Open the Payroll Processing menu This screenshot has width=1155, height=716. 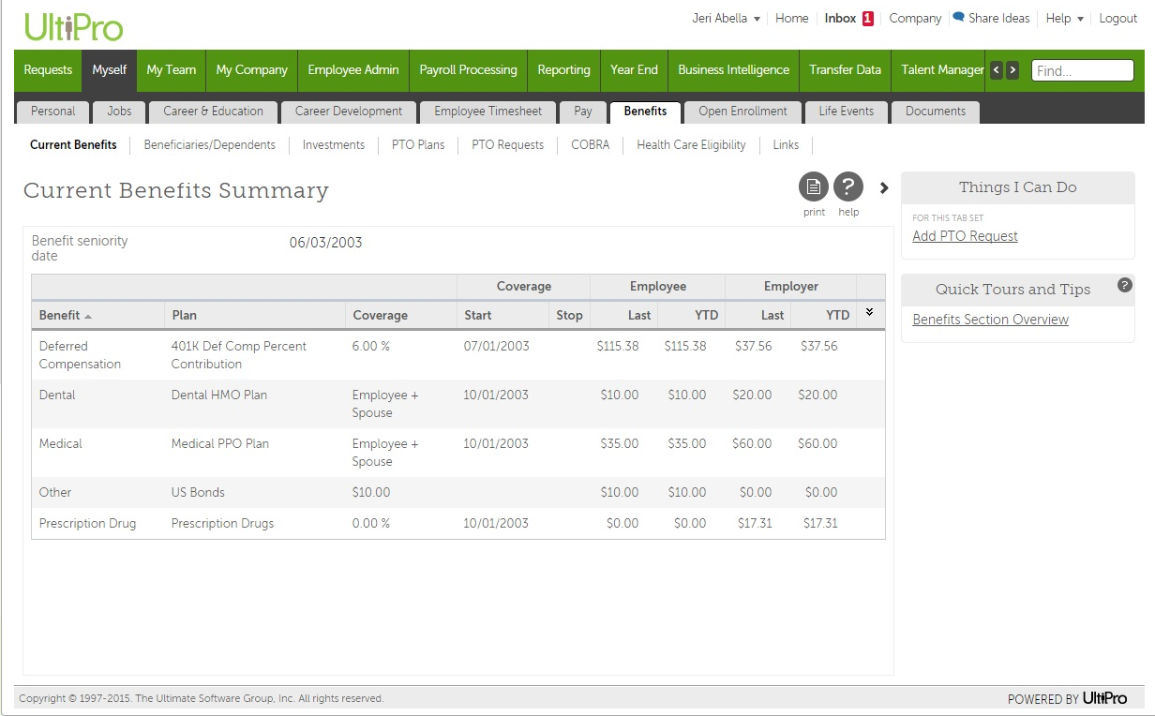(x=468, y=69)
